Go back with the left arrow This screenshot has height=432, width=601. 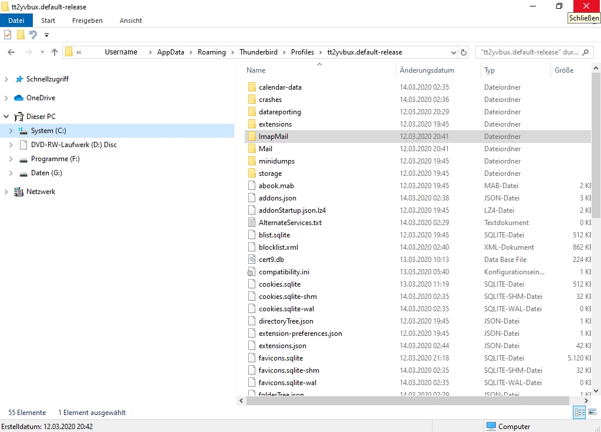click(x=11, y=52)
